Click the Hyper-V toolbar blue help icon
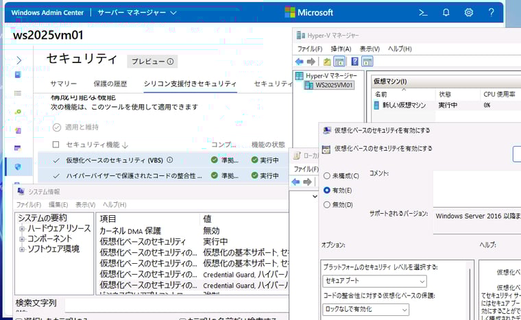The image size is (521, 320). tap(356, 62)
